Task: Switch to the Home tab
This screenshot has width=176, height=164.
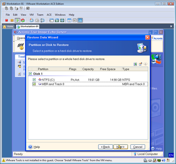Action: [x=8, y=26]
